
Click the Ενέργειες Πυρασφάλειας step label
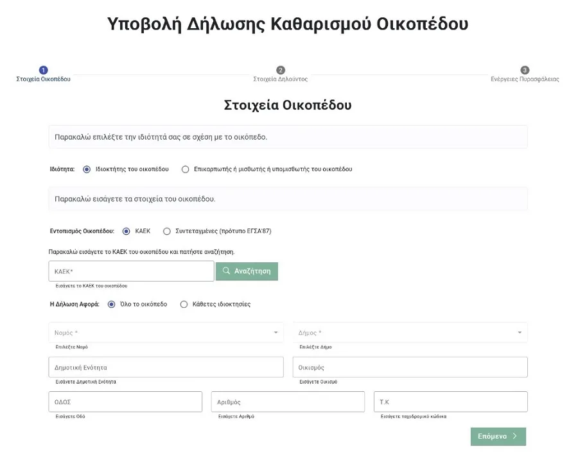click(525, 79)
